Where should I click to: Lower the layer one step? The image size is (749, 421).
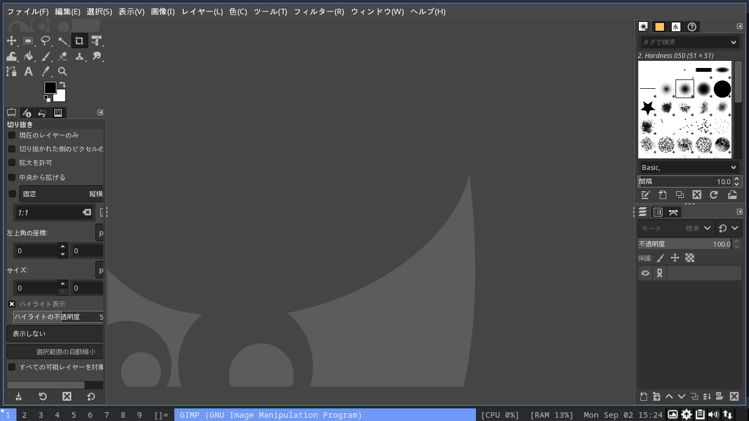[682, 396]
